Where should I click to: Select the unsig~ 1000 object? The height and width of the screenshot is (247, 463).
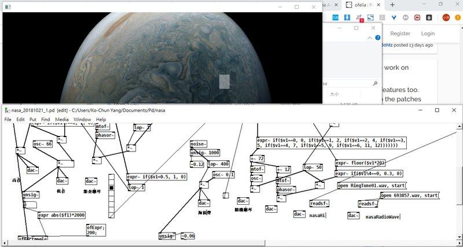pyautogui.click(x=205, y=153)
